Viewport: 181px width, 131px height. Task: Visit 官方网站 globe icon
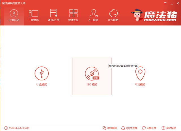113,15
